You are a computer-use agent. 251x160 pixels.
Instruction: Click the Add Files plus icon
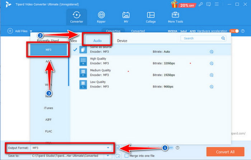(10, 31)
